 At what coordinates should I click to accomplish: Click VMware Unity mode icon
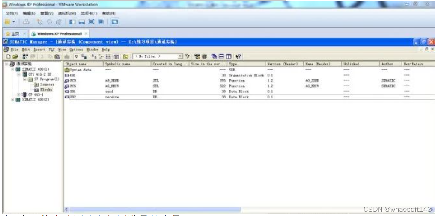(x=101, y=22)
